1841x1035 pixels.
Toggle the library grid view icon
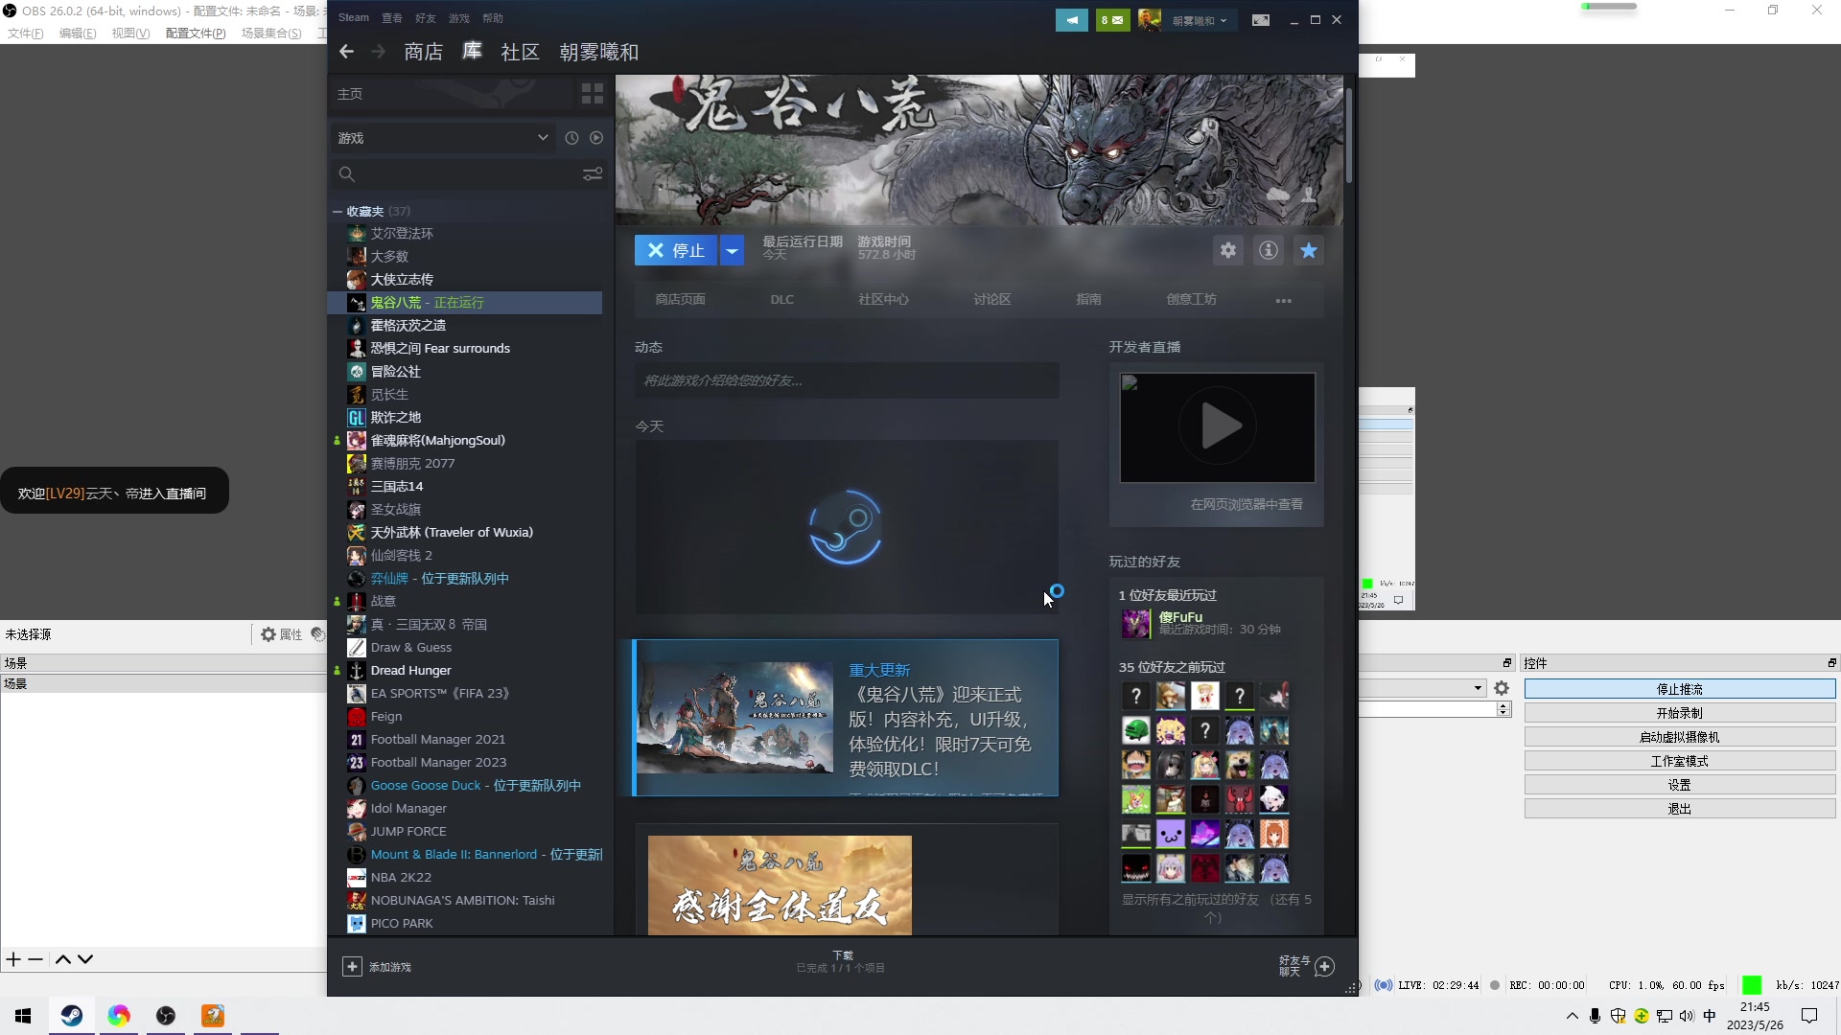click(593, 94)
